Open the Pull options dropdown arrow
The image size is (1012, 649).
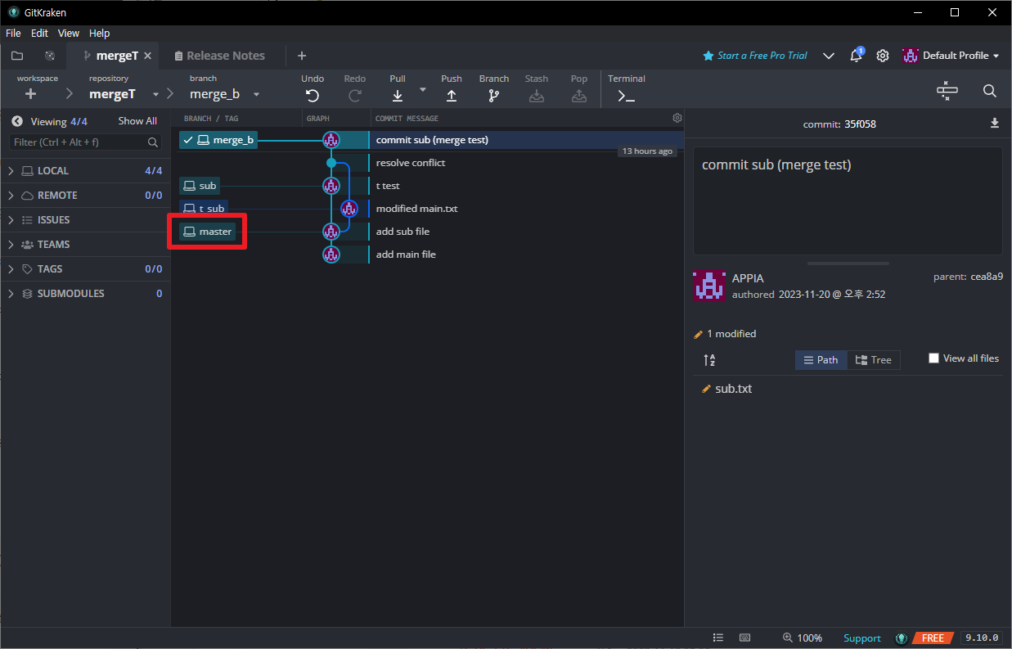click(423, 89)
